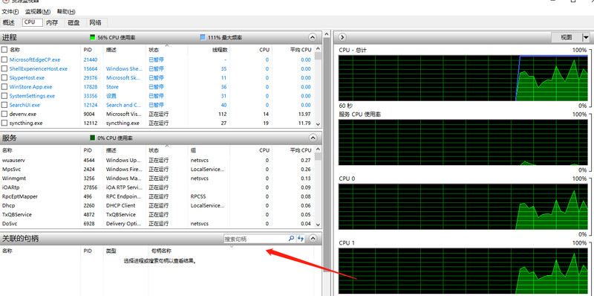Click the CPU 0 graph
This screenshot has width=594, height=296.
[463, 207]
